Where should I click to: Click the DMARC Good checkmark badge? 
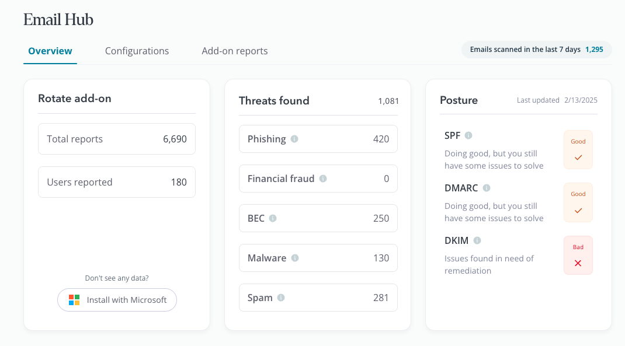(578, 202)
